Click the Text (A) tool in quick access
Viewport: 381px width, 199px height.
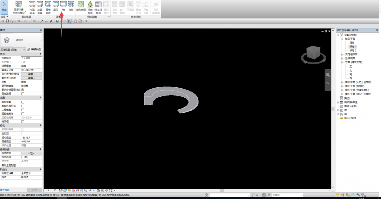click(51, 21)
